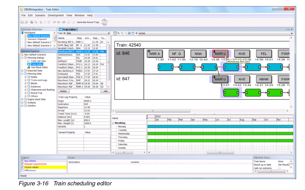The height and width of the screenshot is (190, 305).
Task: Select the Veitshöchheim row in stop table
Action: tap(82, 55)
